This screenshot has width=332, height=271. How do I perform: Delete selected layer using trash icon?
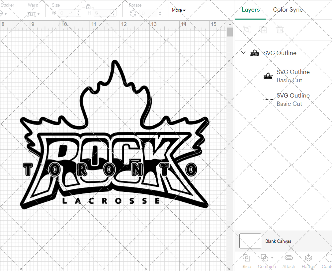280,30
